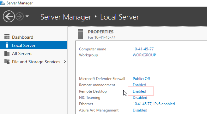Click Ethernet 10.41.45.77, IPv6 enabled link

(x=154, y=104)
